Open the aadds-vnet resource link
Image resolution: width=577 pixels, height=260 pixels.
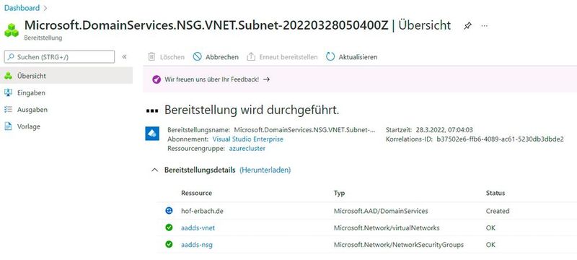[198, 228]
